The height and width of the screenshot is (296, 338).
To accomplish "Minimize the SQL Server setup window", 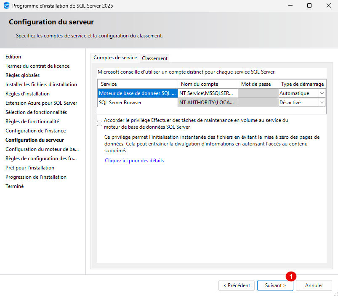I will pyautogui.click(x=290, y=5).
